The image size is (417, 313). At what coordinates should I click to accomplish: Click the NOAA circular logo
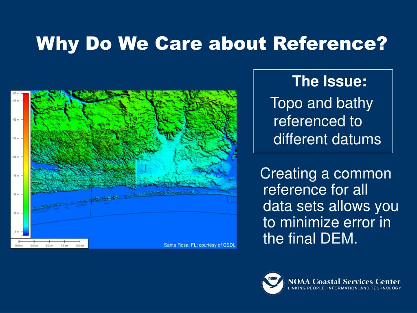(273, 283)
